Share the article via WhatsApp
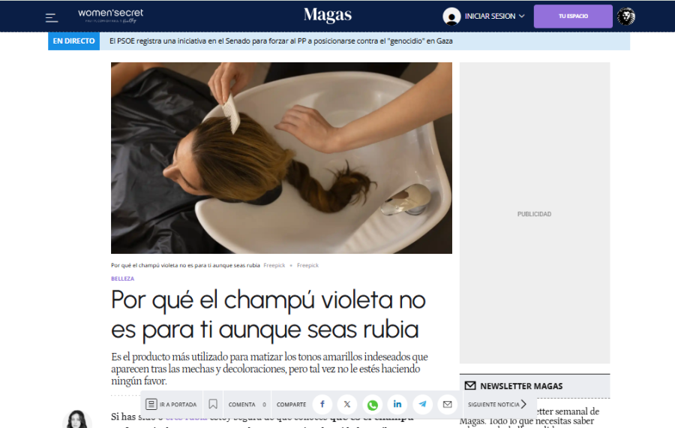 (372, 405)
